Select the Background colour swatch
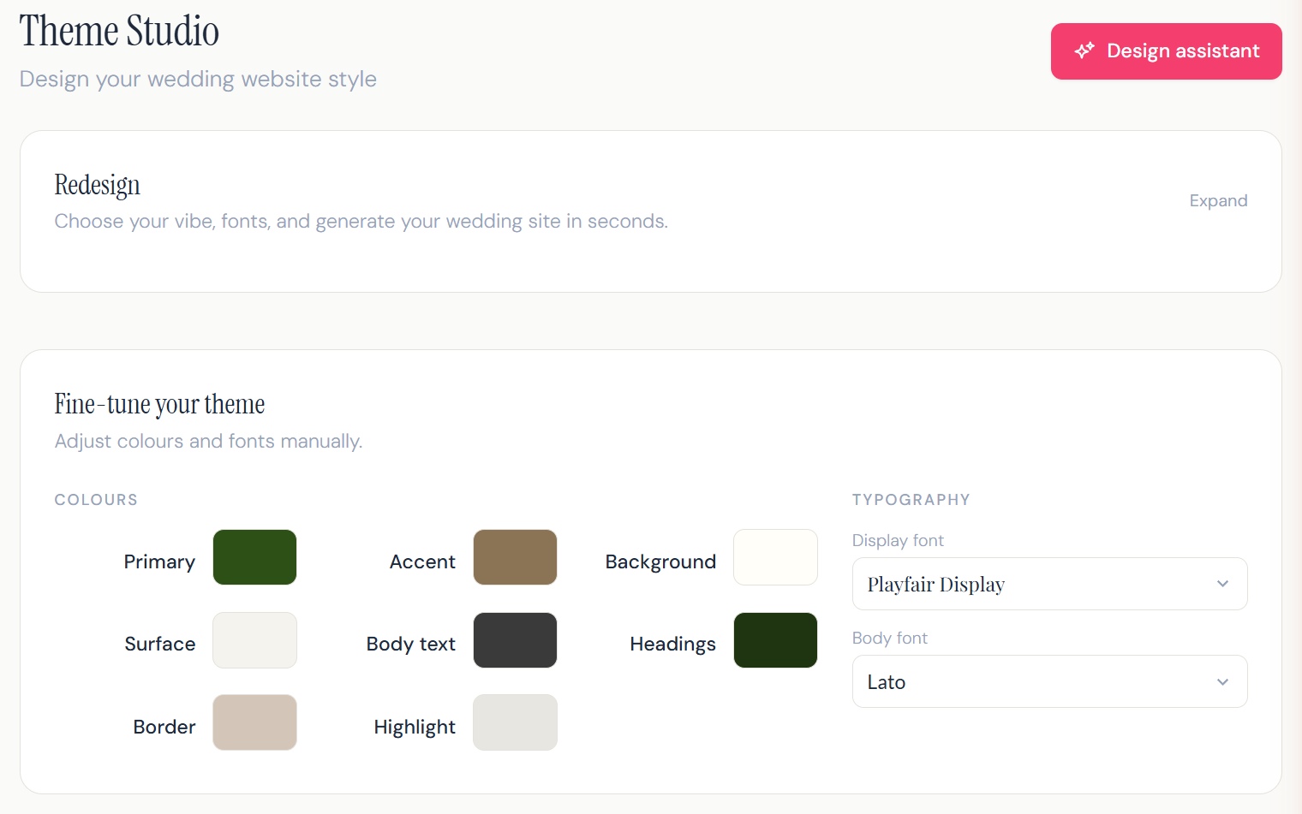The width and height of the screenshot is (1302, 814). tap(775, 557)
